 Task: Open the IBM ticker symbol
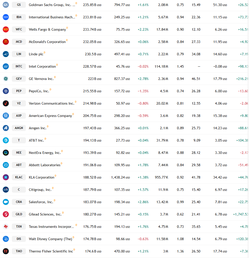click(19, 17)
